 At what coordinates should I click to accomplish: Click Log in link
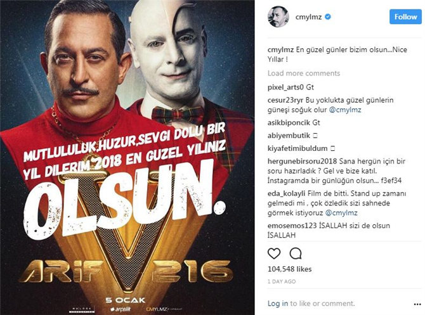(278, 304)
